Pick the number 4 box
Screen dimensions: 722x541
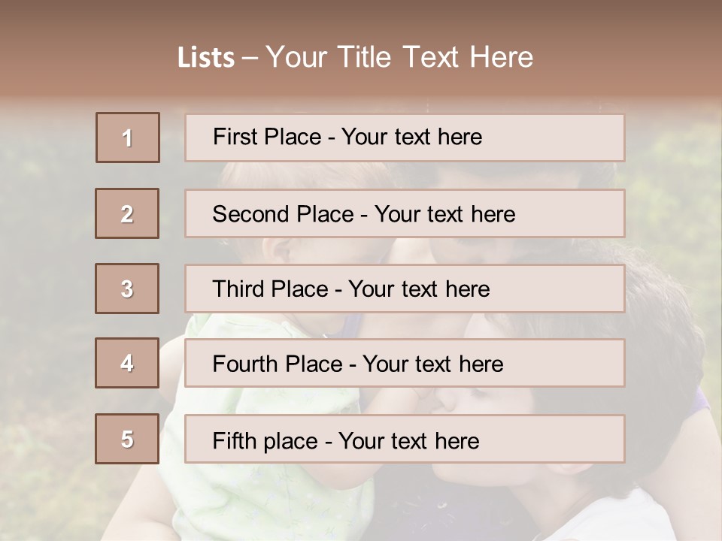pyautogui.click(x=127, y=363)
